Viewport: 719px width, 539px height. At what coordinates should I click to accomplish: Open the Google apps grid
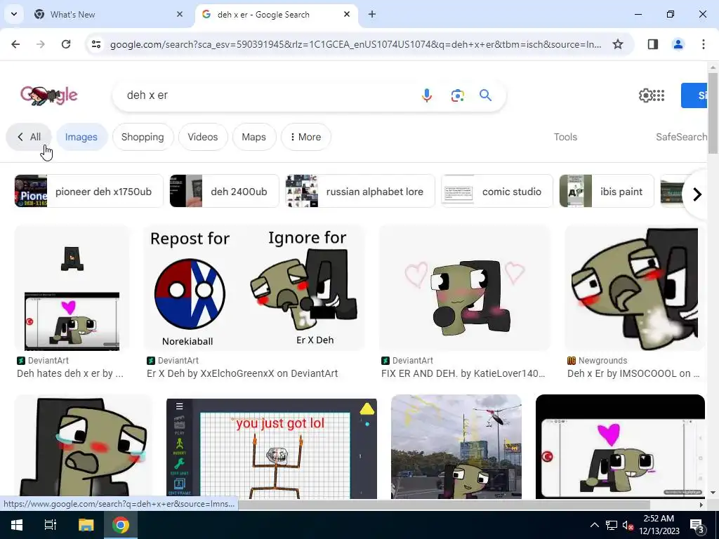point(659,95)
